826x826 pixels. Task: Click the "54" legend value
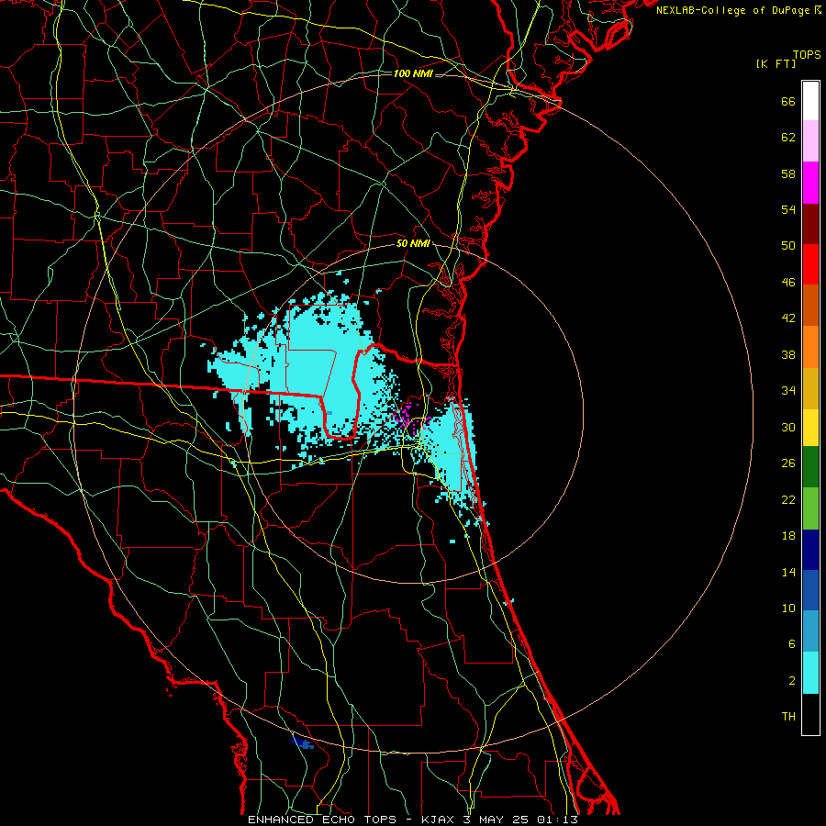788,209
